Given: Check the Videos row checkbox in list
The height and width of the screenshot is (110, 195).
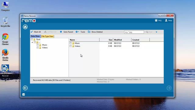Looking at the screenshot, I should 71,46.
